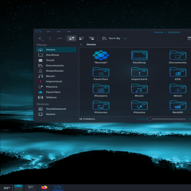Switch to Compact view mode
This screenshot has height=191, width=191.
pyautogui.click(x=82, y=38)
